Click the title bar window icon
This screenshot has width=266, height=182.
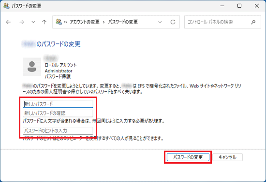point(6,6)
